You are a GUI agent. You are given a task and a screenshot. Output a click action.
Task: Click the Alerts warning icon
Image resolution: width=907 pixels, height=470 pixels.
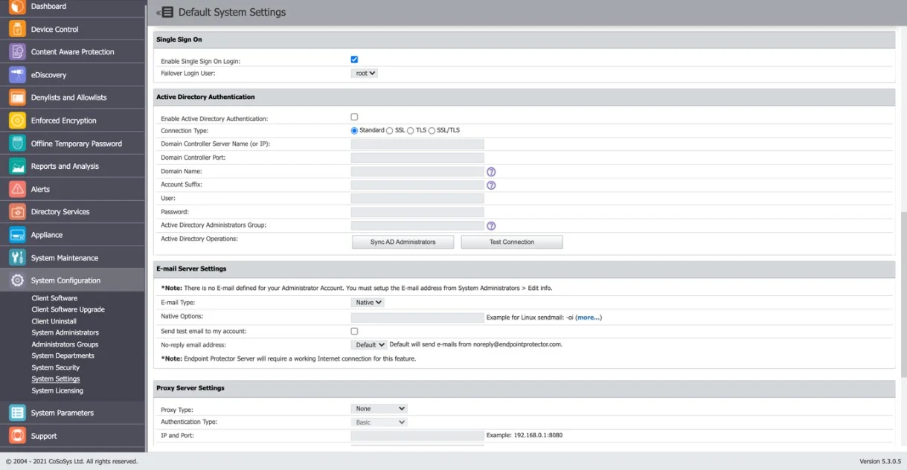click(x=17, y=189)
